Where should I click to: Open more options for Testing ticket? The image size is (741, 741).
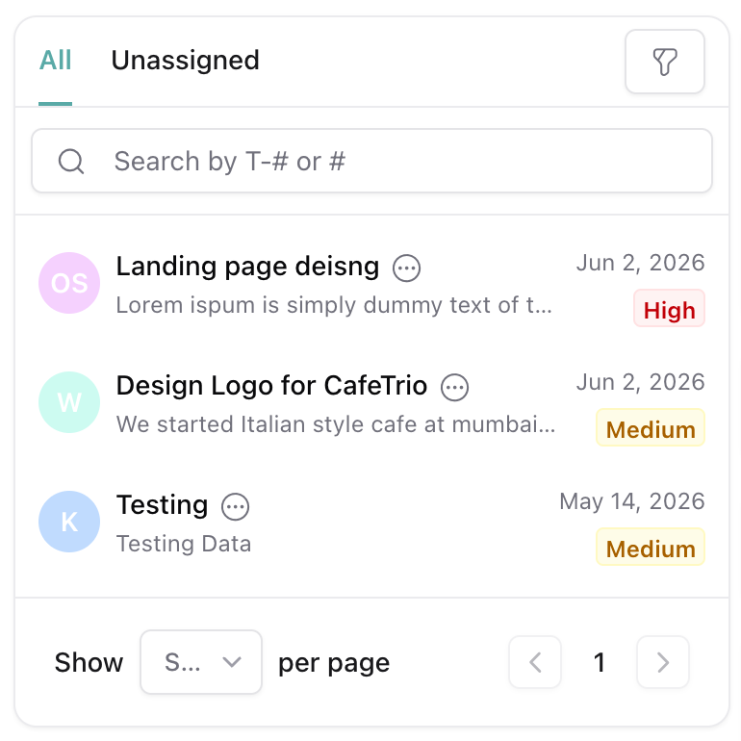[x=236, y=507]
